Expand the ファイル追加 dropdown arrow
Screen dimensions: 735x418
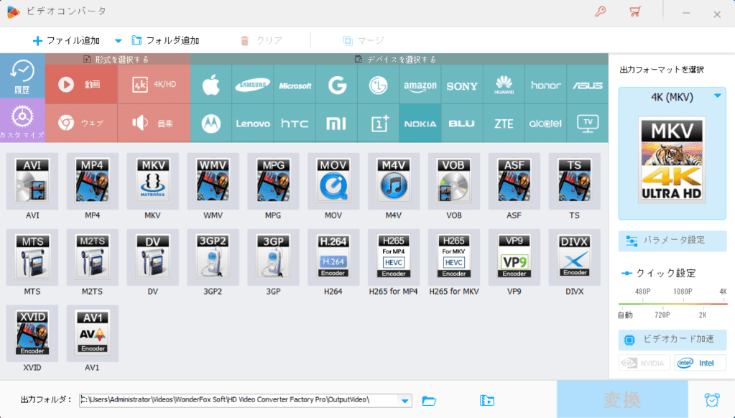click(x=118, y=41)
